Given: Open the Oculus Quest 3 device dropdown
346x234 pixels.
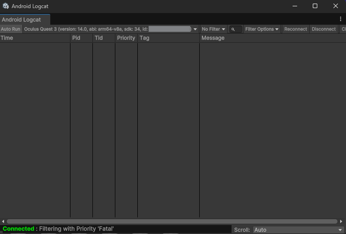Looking at the screenshot, I should (110, 29).
